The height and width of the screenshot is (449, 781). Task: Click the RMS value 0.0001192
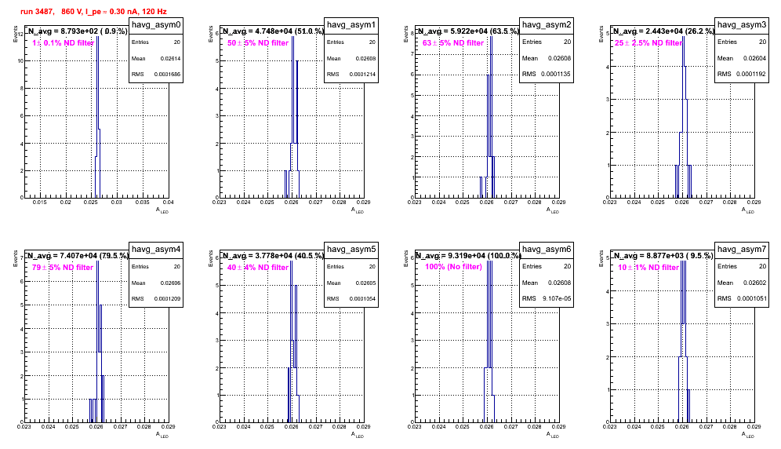tap(751, 74)
